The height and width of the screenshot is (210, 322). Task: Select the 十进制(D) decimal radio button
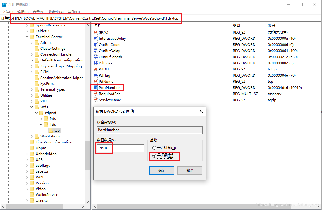point(154,156)
